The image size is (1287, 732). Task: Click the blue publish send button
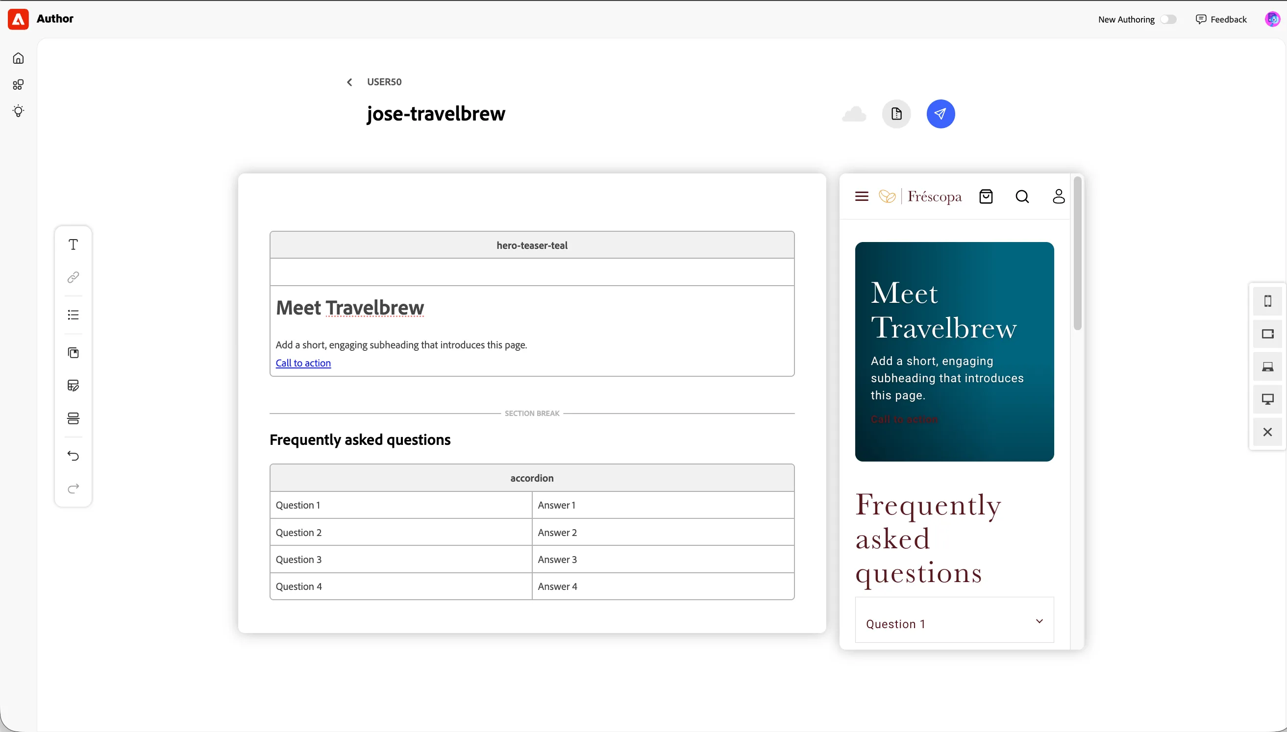(x=940, y=114)
